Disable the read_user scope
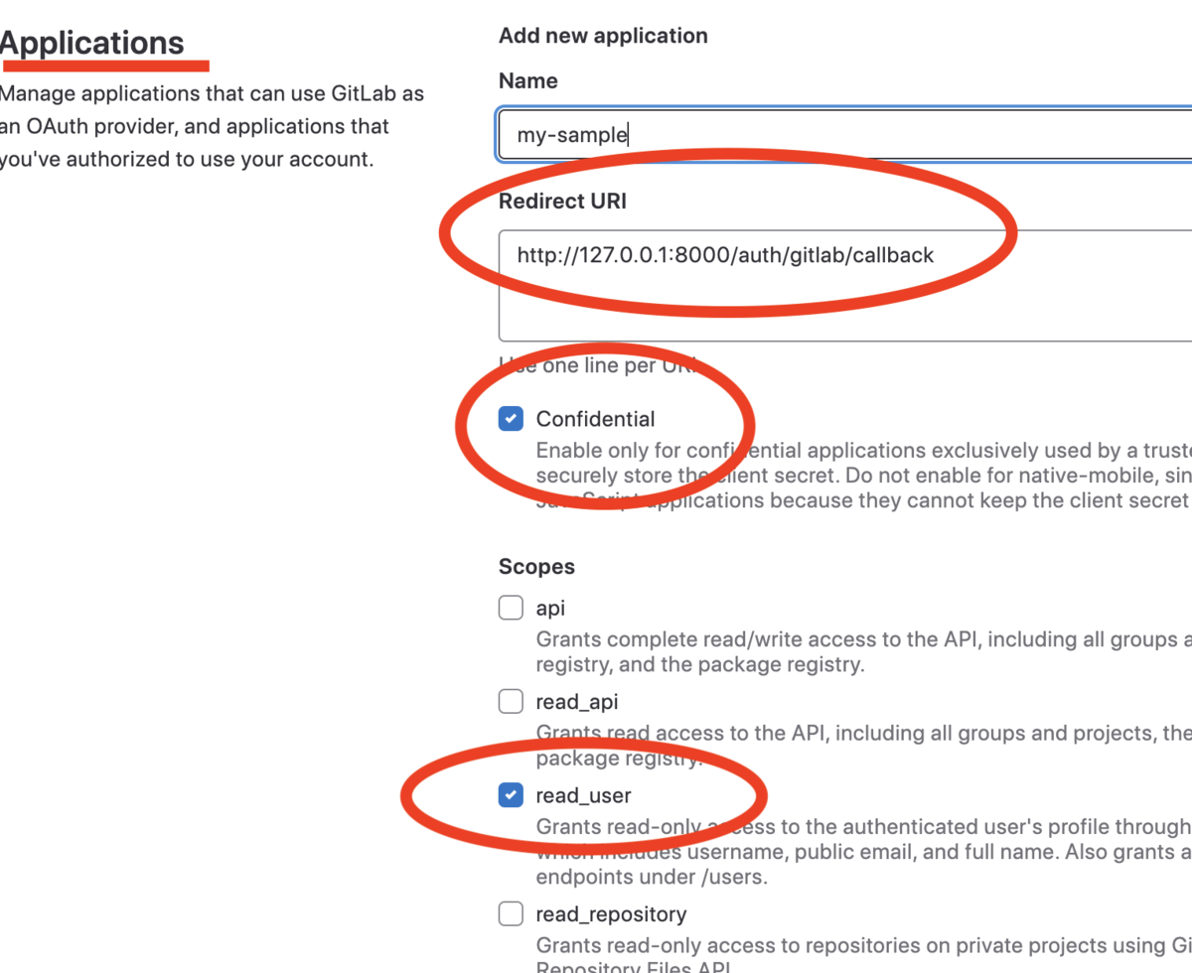 (510, 794)
